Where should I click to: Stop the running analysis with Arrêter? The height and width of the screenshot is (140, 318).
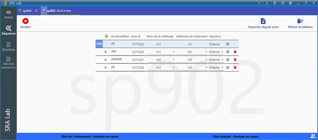25,21
